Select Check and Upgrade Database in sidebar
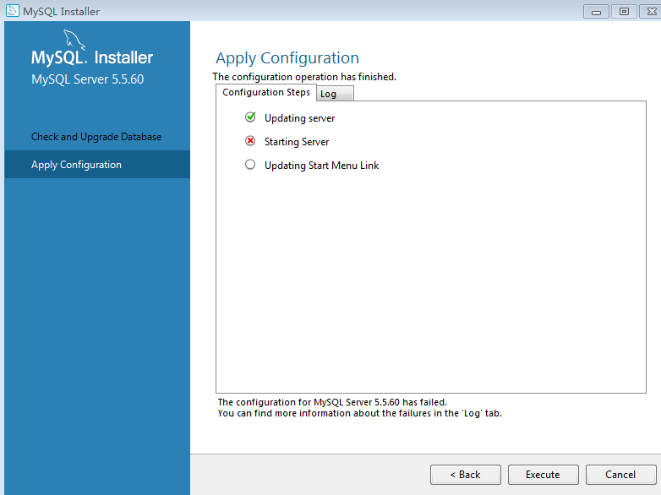661x495 pixels. 96,137
